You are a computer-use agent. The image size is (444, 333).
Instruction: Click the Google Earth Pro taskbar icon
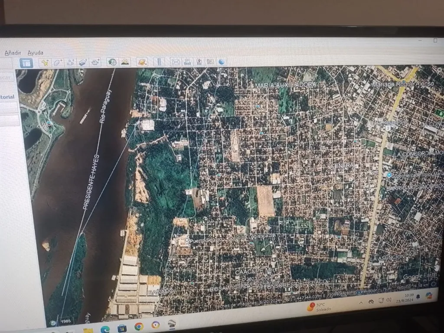click(x=172, y=323)
